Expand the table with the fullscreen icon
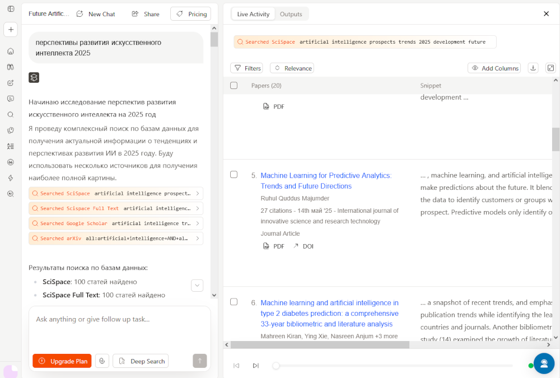Viewport: 560px width, 378px height. pos(550,68)
